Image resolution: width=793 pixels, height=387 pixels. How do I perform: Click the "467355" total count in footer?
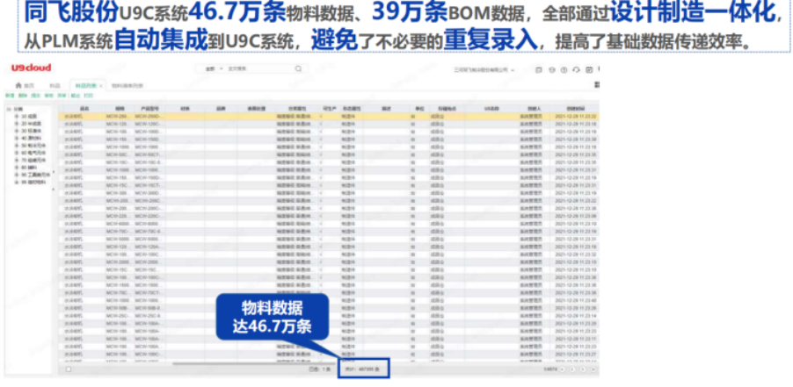point(364,369)
